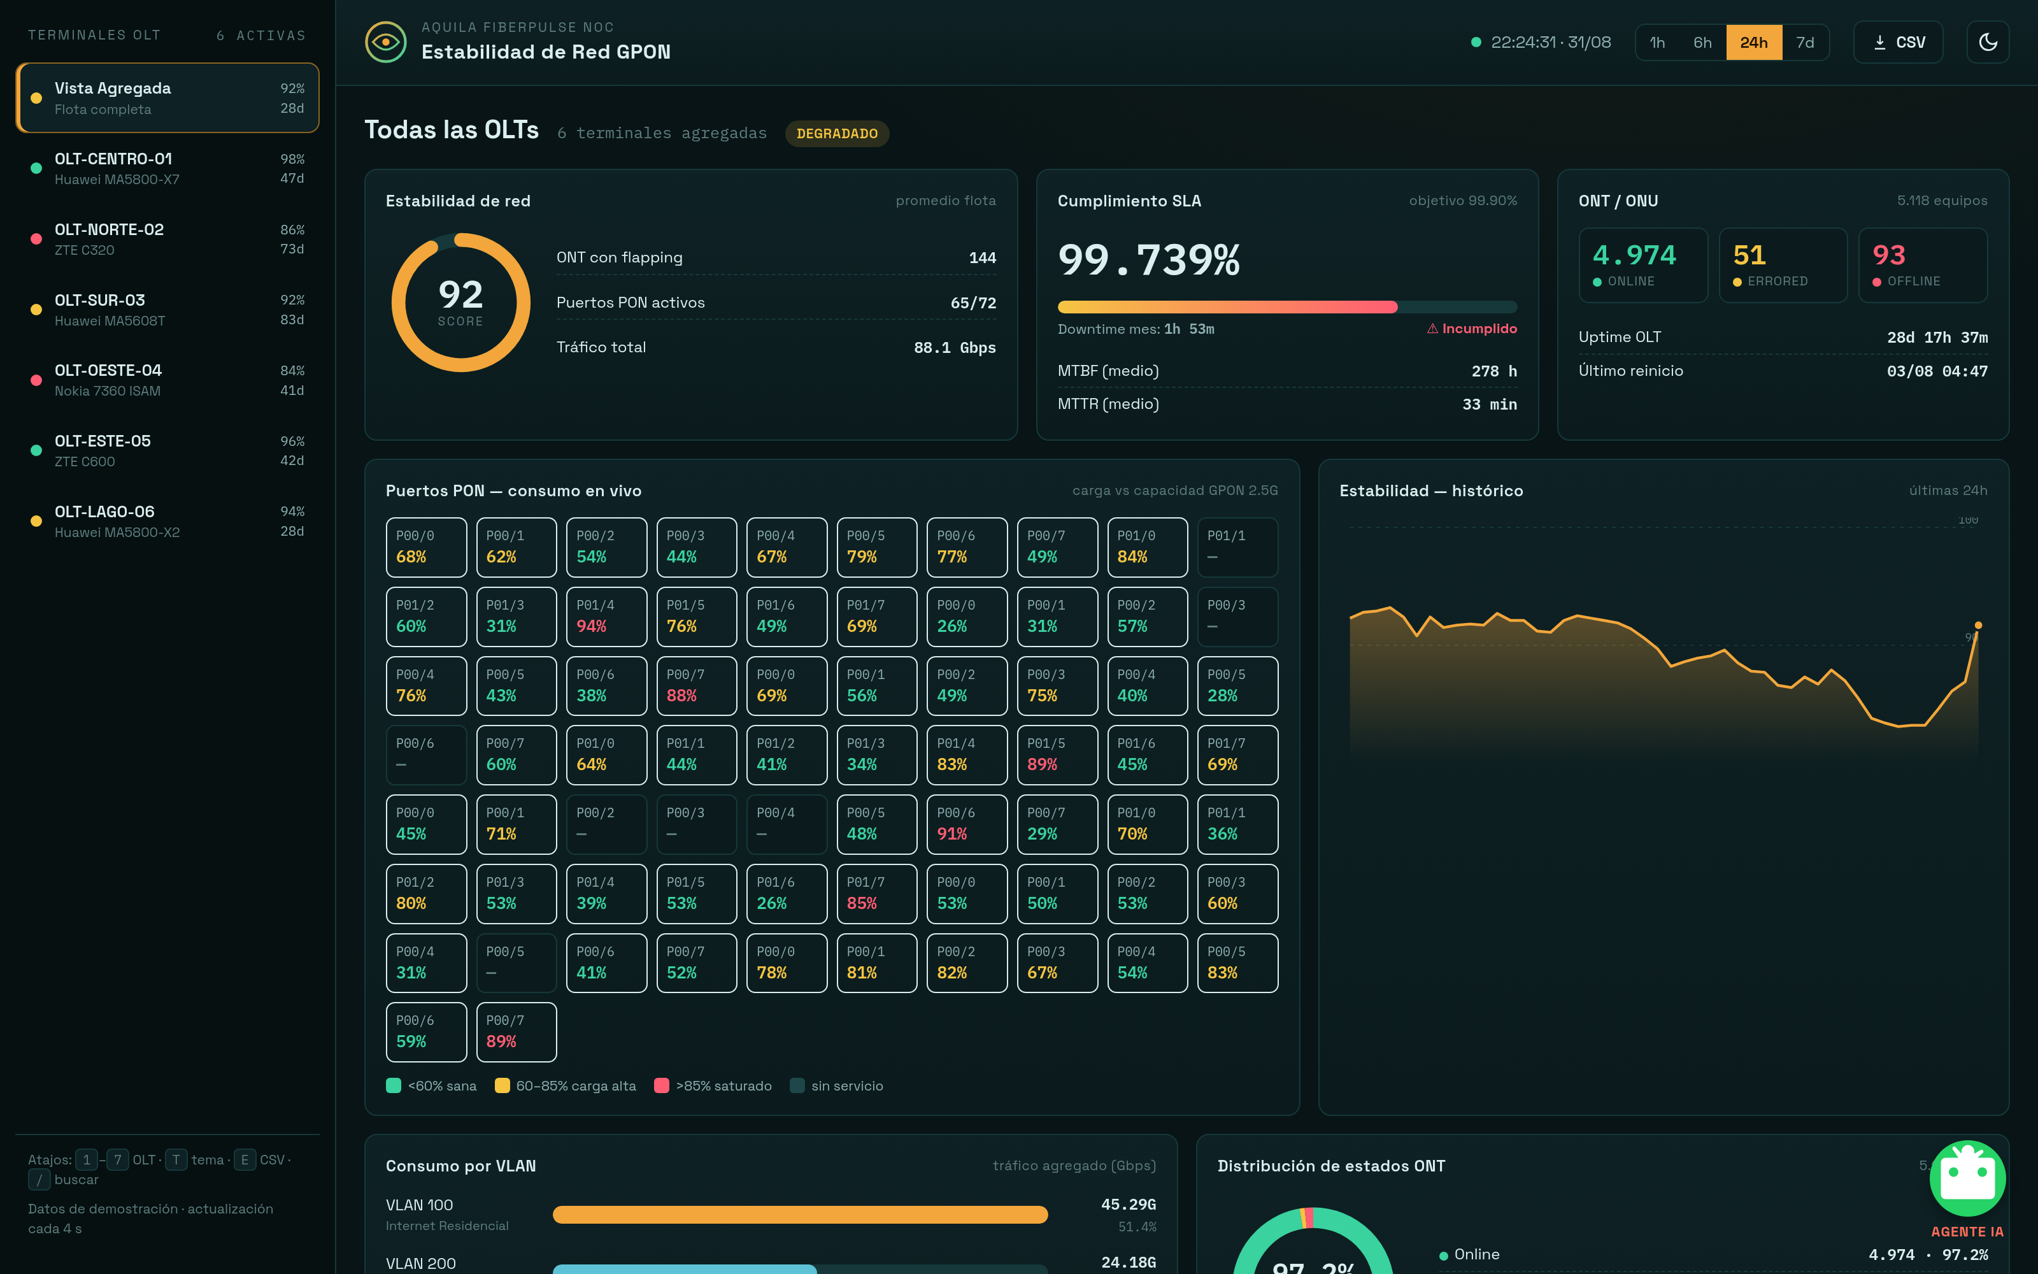2038x1274 pixels.
Task: Open the 51 ERRORED card
Action: pos(1783,266)
